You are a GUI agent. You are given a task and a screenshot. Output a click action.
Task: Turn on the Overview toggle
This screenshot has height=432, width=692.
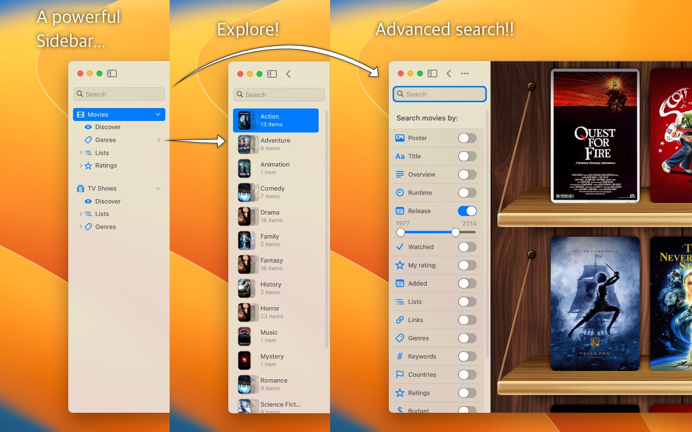tap(467, 175)
